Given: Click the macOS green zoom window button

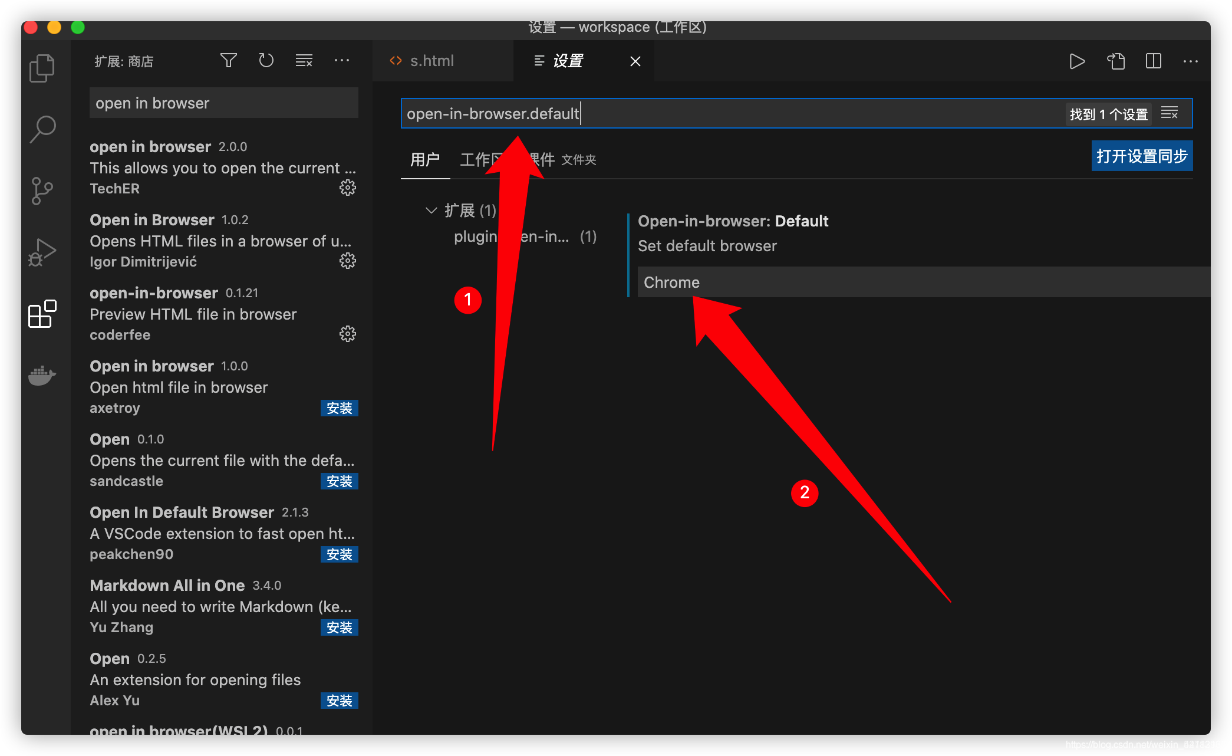Looking at the screenshot, I should [x=78, y=27].
